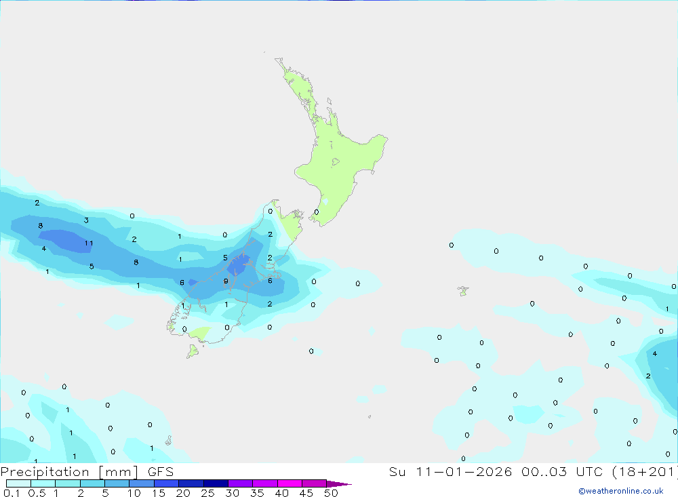Click the 45–50 mm legend swatch
This screenshot has width=678, height=497.
coord(315,483)
